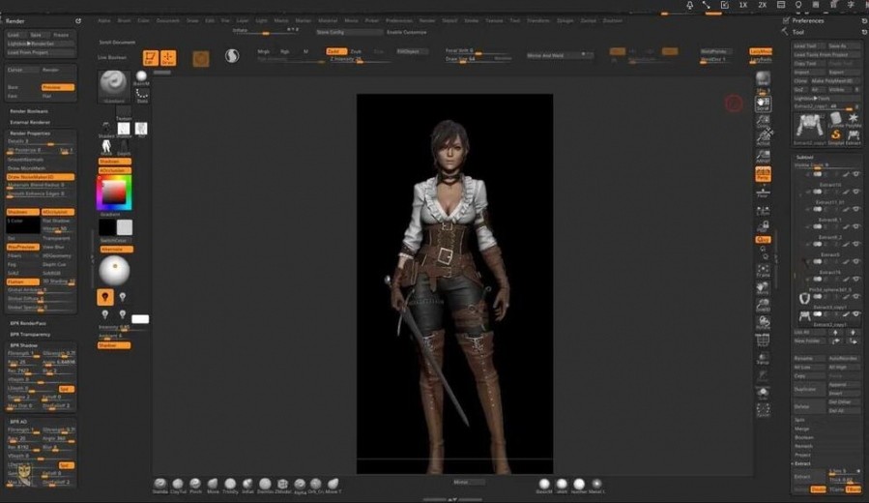The image size is (869, 503).
Task: Expand the BPR Transparency section
Action: pos(30,335)
